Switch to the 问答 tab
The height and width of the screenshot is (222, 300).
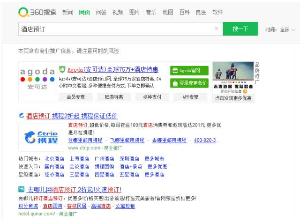tap(101, 13)
